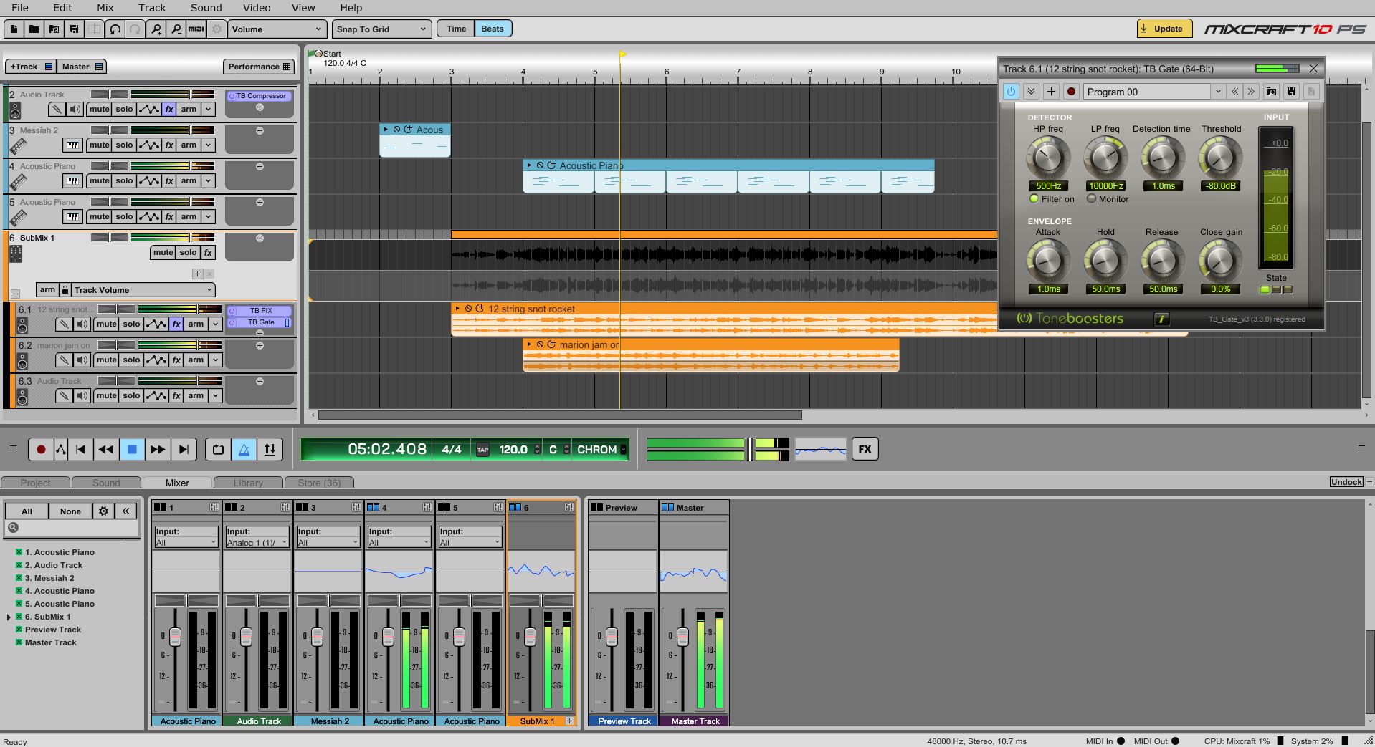
Task: Go to previous preset in TB Gate
Action: pyautogui.click(x=1234, y=92)
